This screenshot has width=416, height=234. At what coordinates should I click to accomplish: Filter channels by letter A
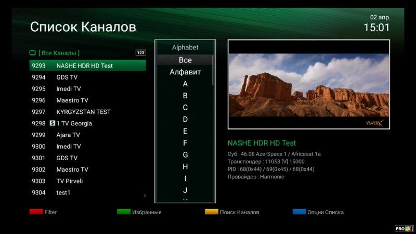coord(185,84)
